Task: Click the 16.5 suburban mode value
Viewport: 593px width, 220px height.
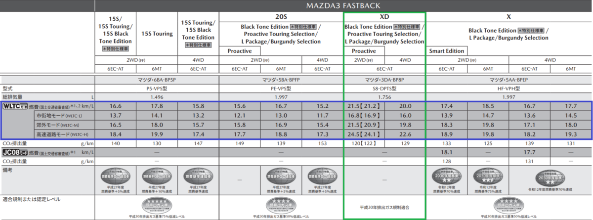Action: pos(116,125)
